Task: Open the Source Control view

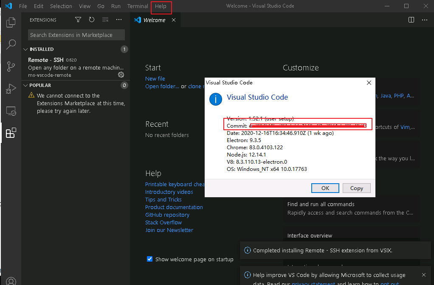Action: 11,67
